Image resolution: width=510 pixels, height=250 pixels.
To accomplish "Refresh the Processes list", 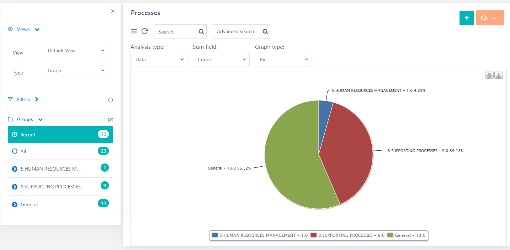I will tap(144, 31).
